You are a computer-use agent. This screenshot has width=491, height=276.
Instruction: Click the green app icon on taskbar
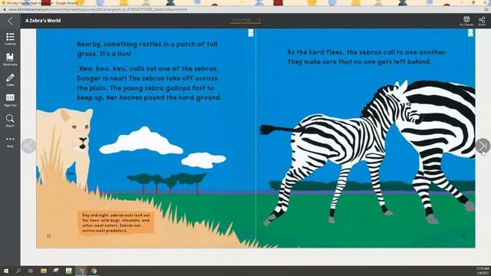point(68,271)
